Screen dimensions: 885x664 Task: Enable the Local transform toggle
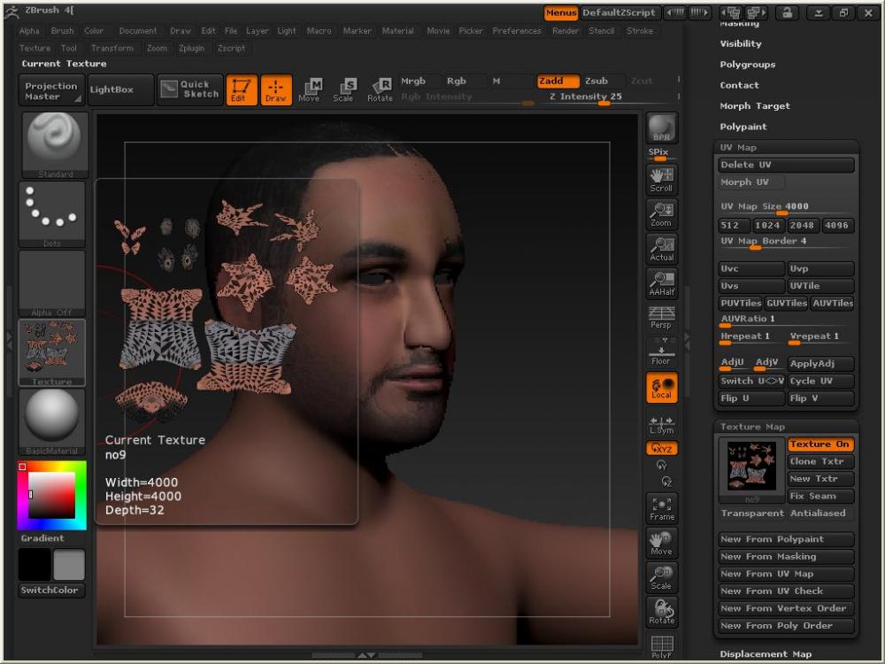tap(661, 387)
